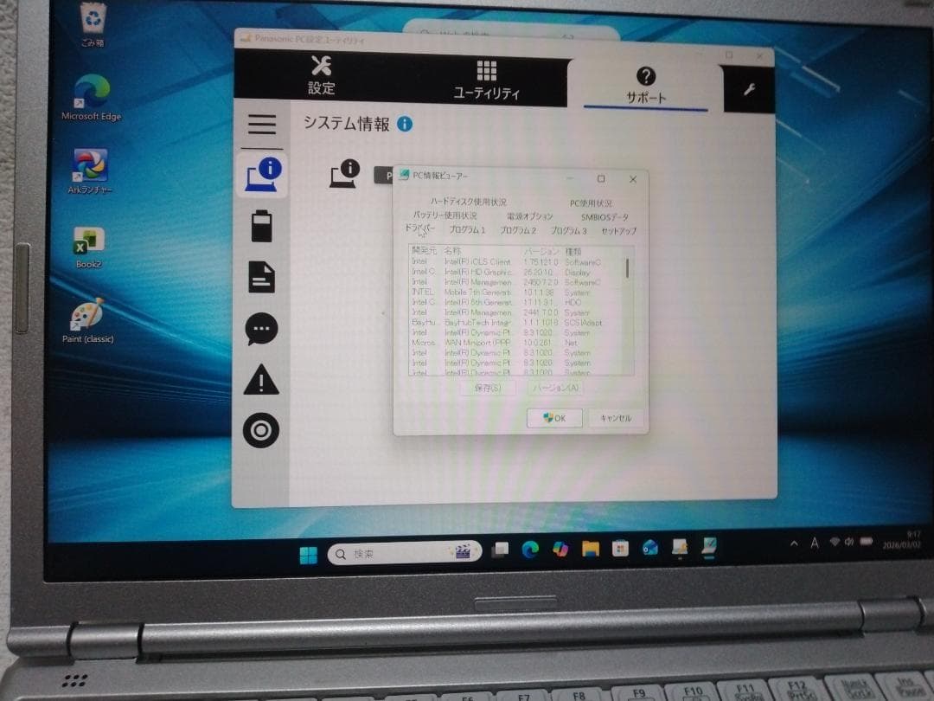Open the Book2 Excel desktop file
934x701 pixels.
click(88, 247)
